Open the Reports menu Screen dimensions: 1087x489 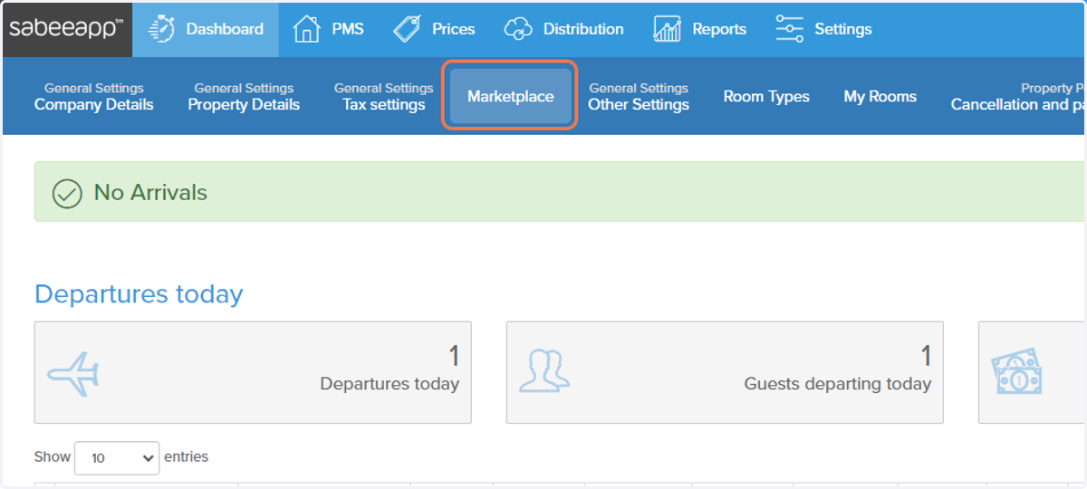click(x=719, y=29)
